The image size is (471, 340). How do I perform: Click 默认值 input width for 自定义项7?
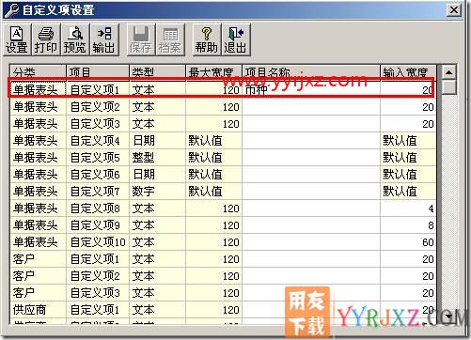(x=408, y=192)
